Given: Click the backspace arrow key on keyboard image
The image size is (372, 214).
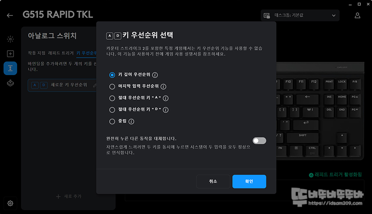Looking at the screenshot, I should 307,100.
